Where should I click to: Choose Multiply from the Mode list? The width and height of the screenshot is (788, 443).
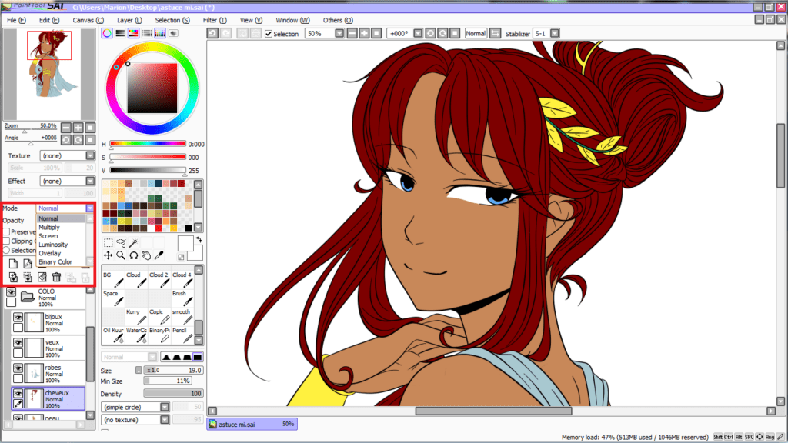pyautogui.click(x=49, y=228)
